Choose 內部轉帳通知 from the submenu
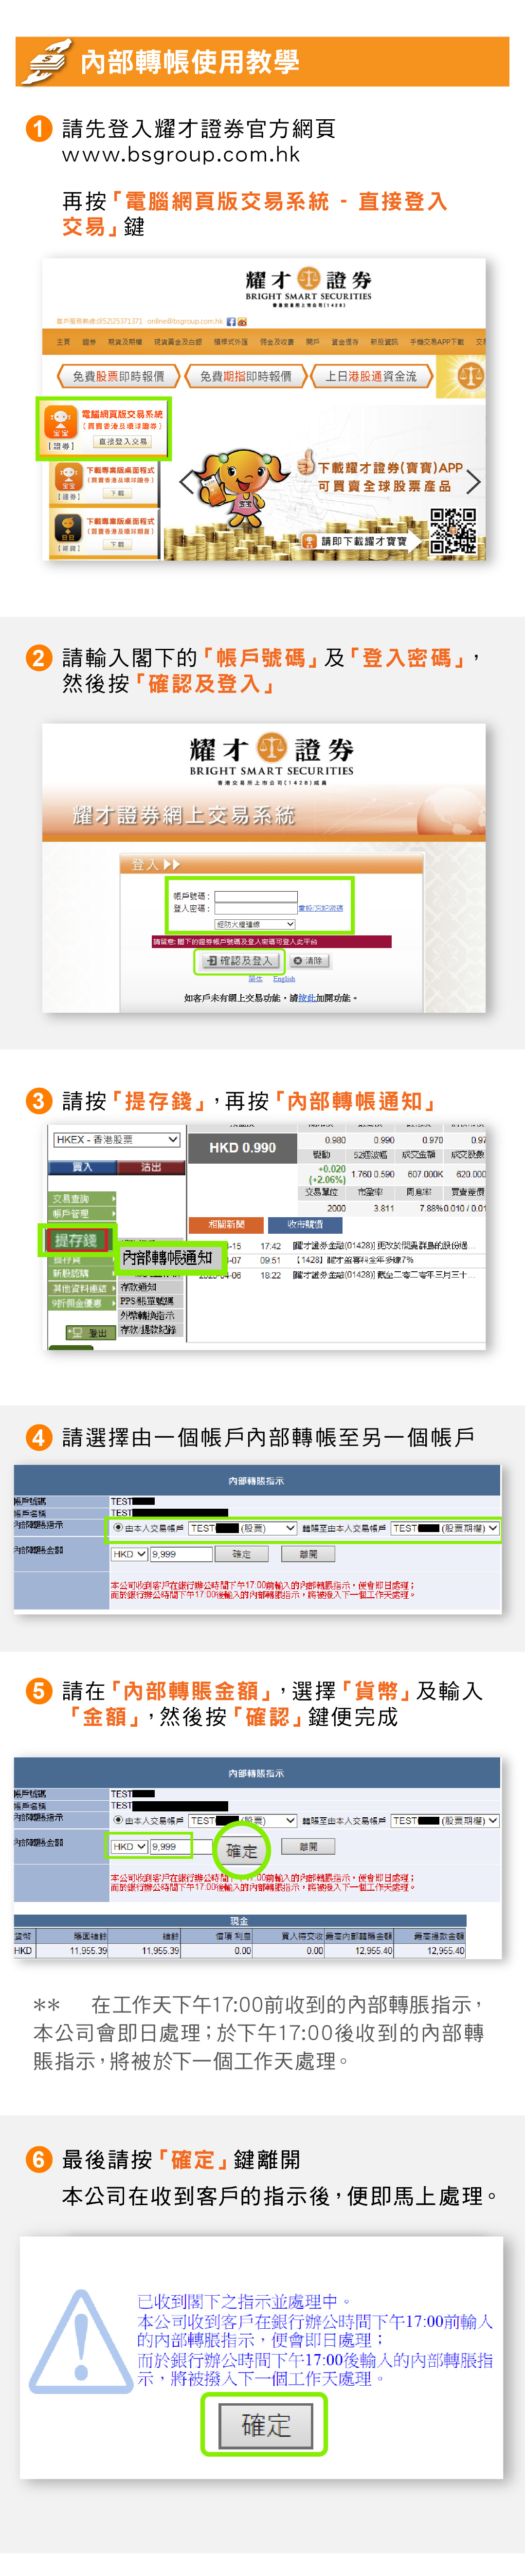 point(167,1257)
